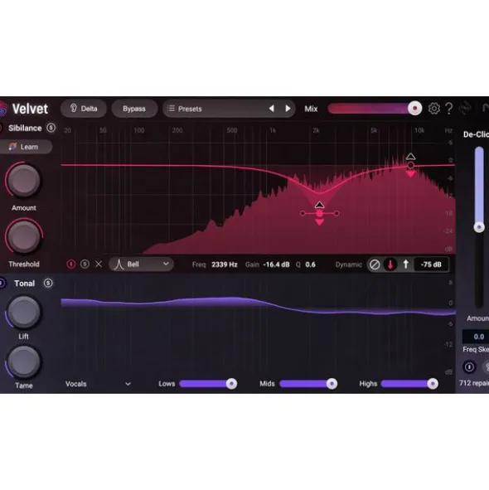This screenshot has height=490, width=489.
Task: Click the up triangle above the 2k band
Action: pyautogui.click(x=319, y=205)
